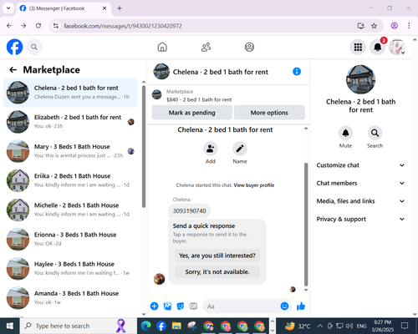Click the conversation list scrollbar
This screenshot has height=334, width=418.
(x=144, y=146)
